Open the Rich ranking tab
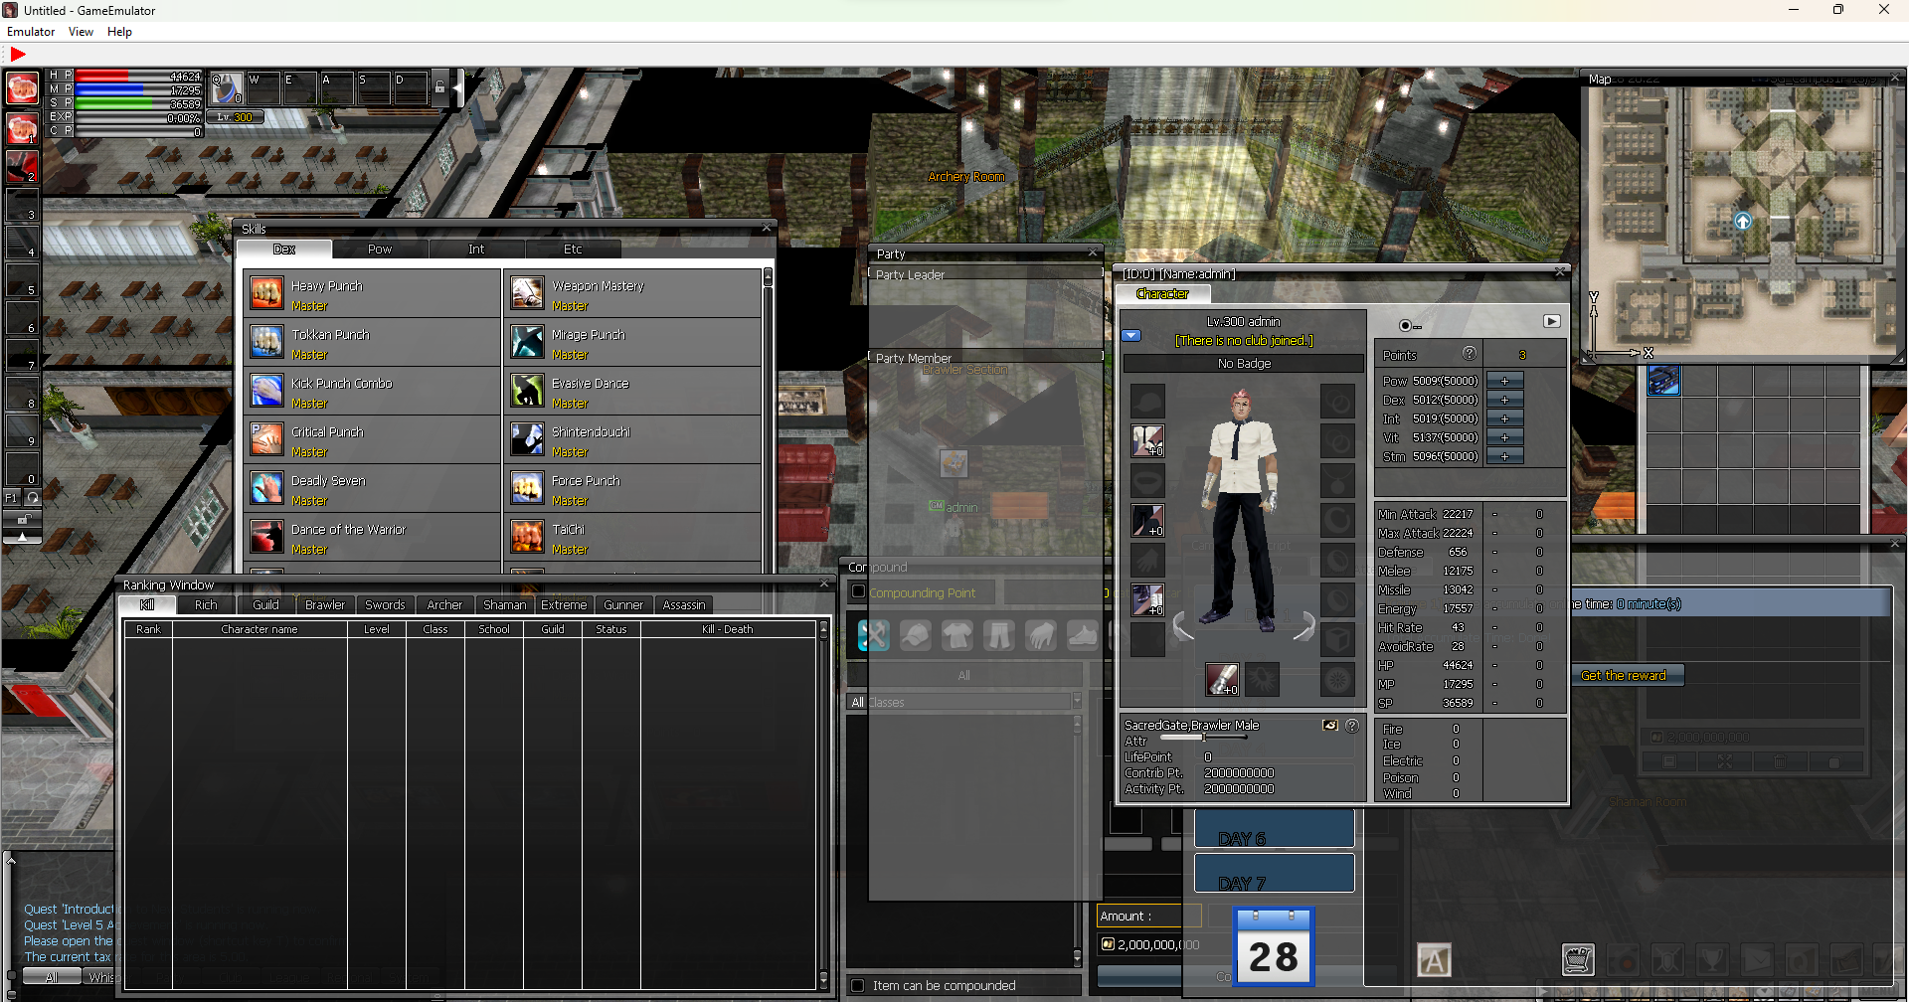 pos(206,604)
